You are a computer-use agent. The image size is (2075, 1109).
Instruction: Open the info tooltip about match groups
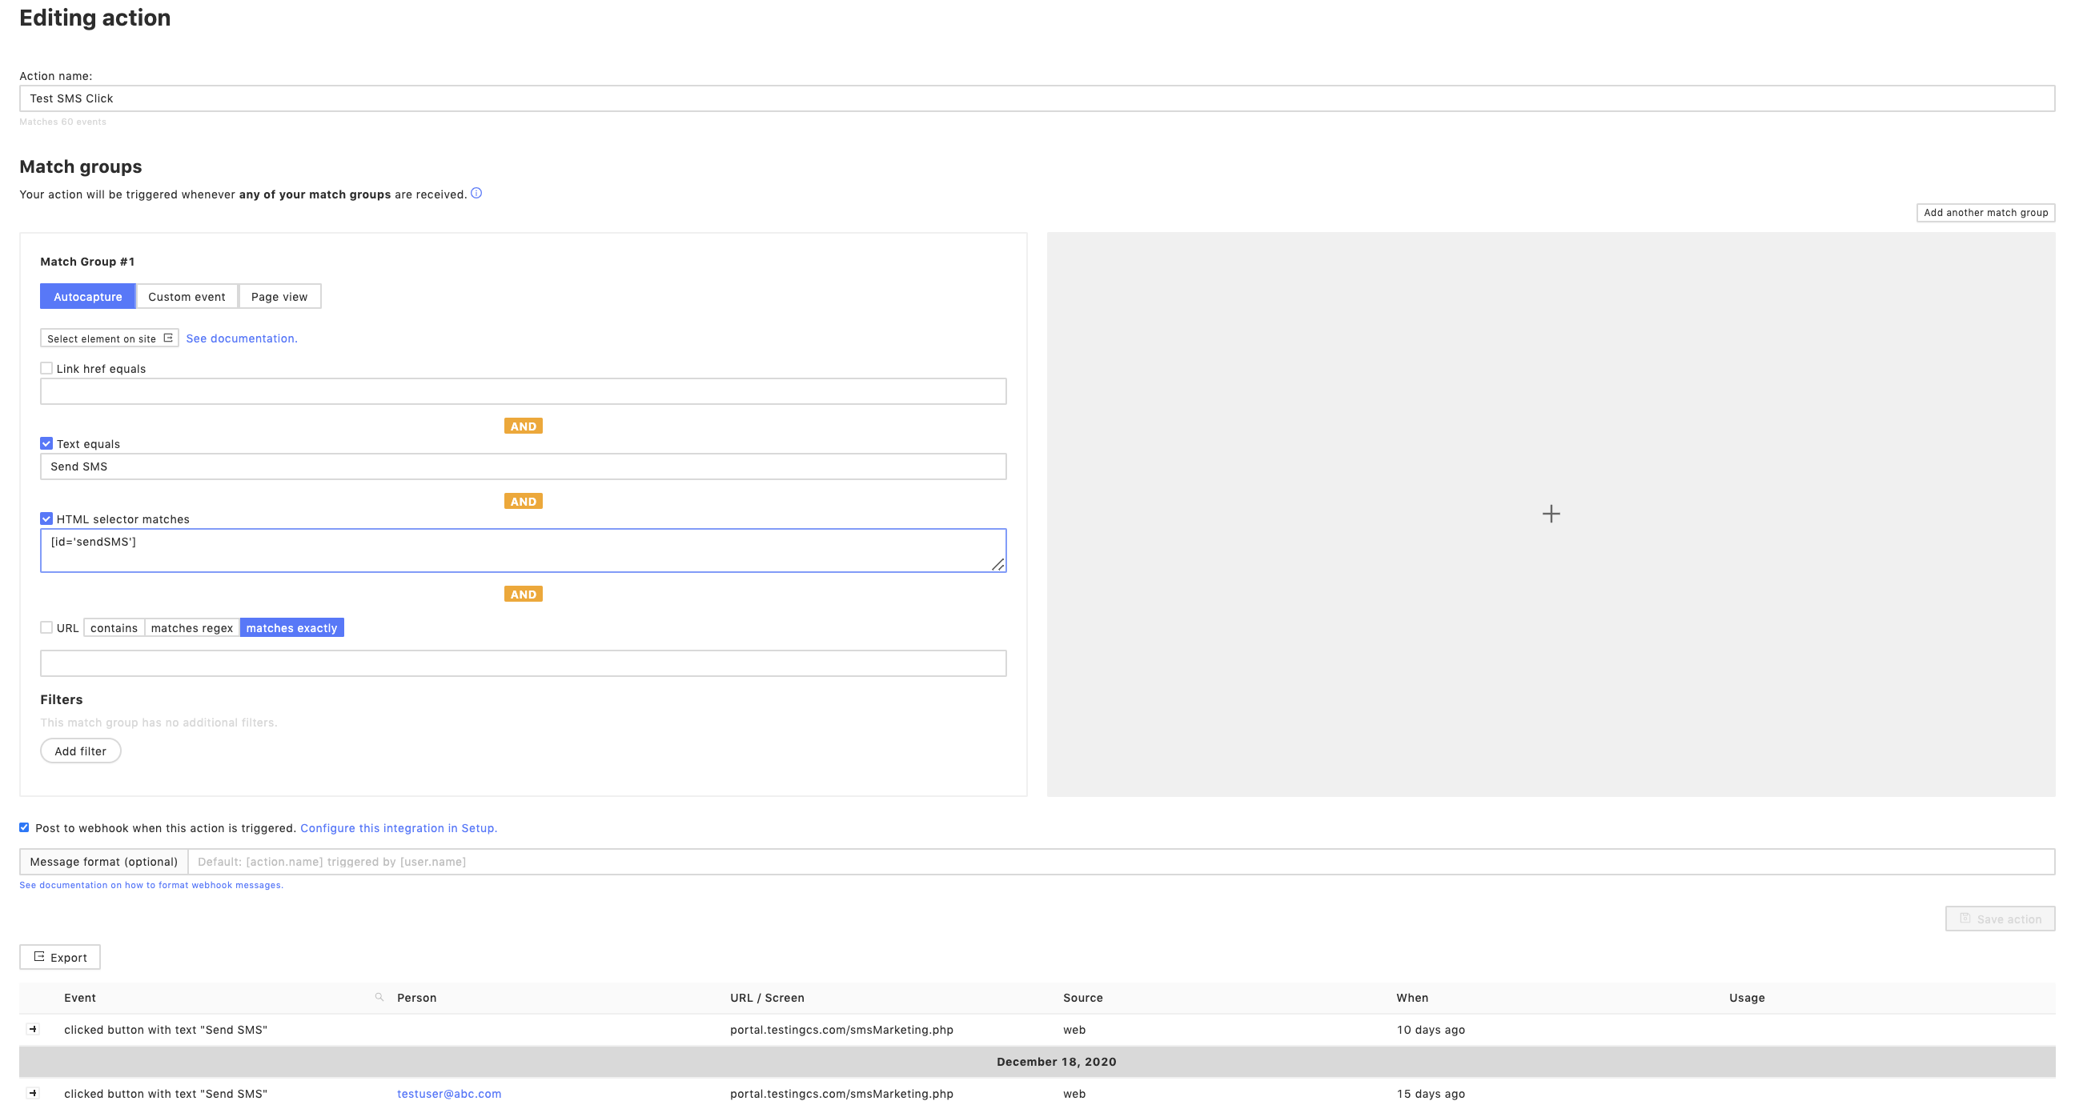tap(477, 194)
